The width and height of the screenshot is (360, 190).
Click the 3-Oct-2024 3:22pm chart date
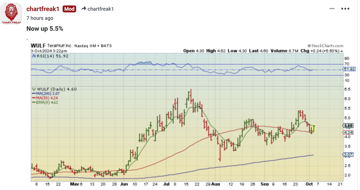(49, 51)
